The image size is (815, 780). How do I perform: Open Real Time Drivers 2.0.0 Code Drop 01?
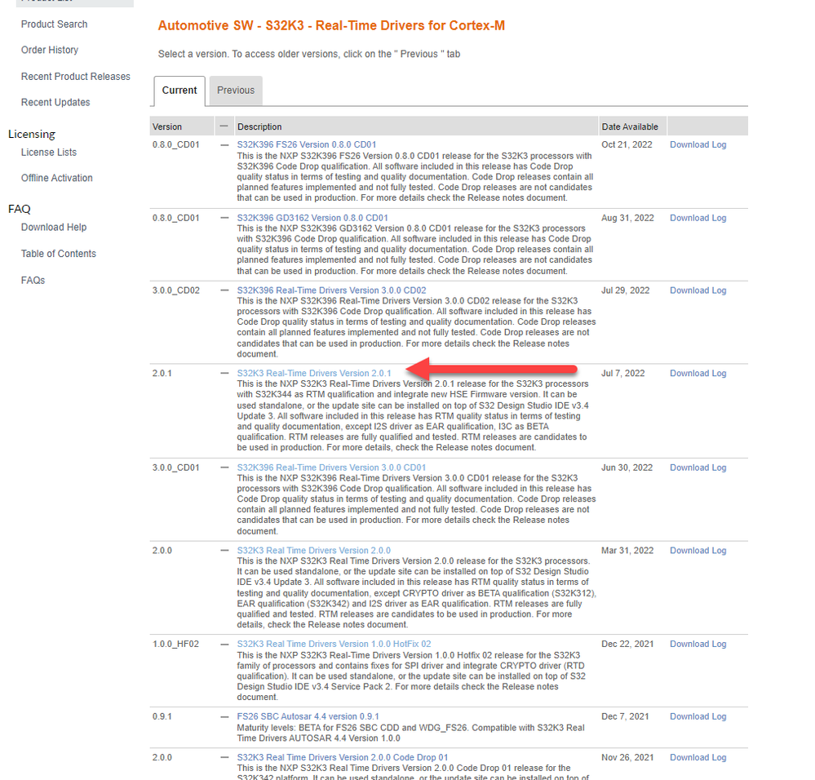(342, 758)
